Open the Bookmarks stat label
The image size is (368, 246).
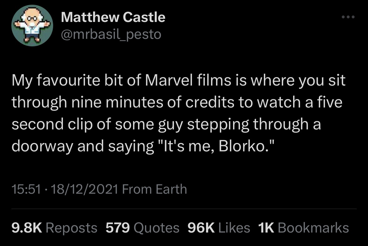click(x=313, y=228)
